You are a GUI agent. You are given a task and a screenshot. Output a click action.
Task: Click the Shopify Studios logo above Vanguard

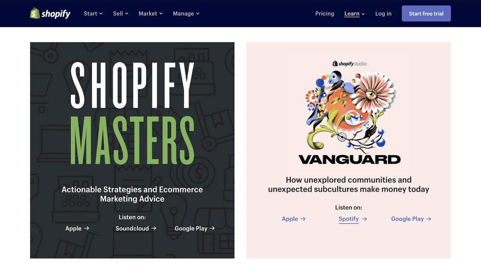tap(349, 64)
